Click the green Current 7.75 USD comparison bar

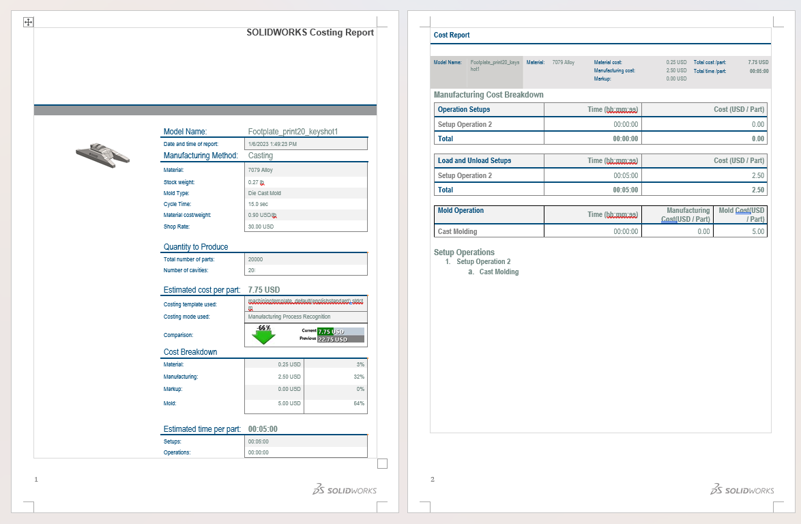tap(340, 332)
